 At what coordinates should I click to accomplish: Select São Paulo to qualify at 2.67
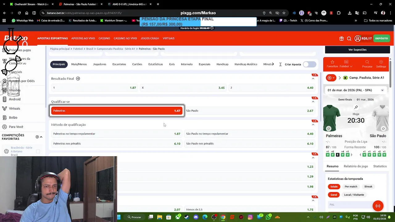click(x=250, y=111)
